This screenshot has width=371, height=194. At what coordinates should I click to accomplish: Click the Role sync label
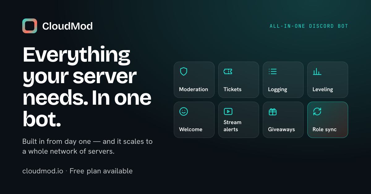(325, 130)
